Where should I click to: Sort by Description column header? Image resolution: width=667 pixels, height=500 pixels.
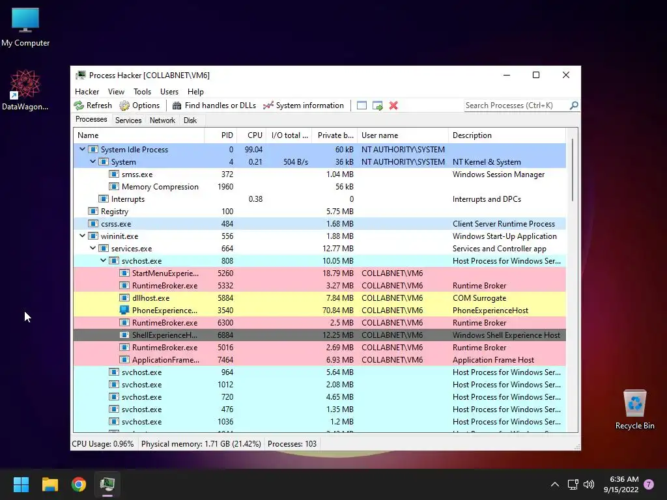click(507, 135)
